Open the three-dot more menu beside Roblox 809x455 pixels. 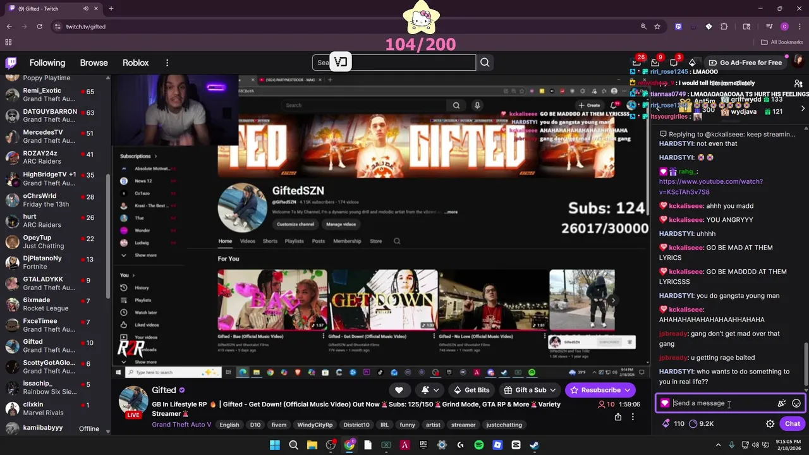[167, 63]
